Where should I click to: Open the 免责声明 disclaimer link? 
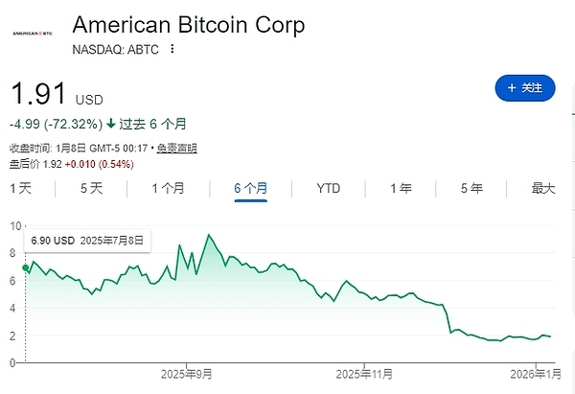(177, 148)
